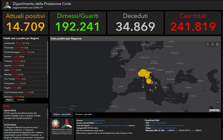Select the Regioni list tab
223x140 pixels.
(9, 99)
